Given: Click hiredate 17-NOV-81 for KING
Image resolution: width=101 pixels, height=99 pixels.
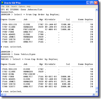Looking at the screenshot, I should [51, 29].
